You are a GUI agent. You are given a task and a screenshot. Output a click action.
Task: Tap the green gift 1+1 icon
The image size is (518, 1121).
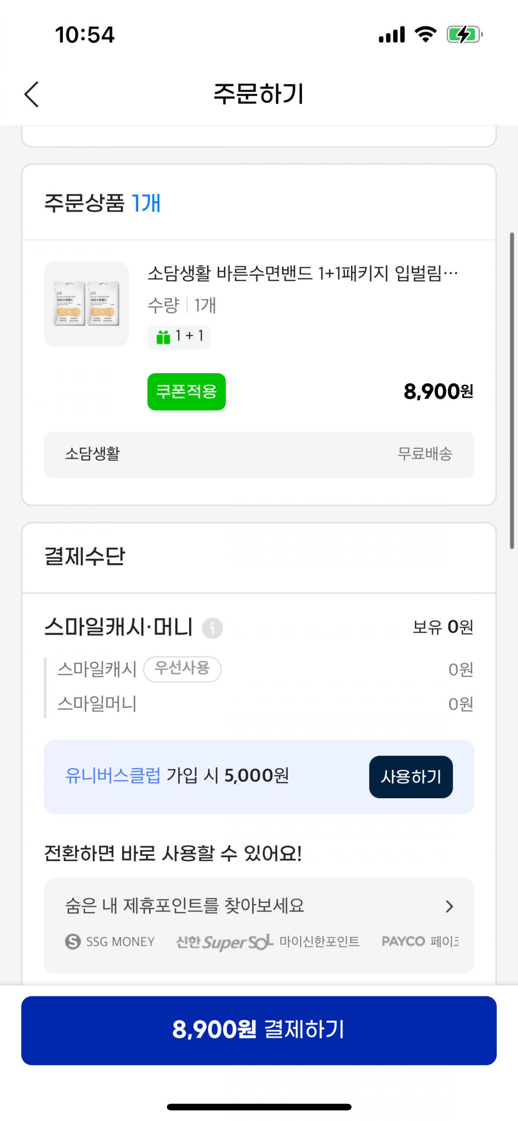[x=164, y=337]
